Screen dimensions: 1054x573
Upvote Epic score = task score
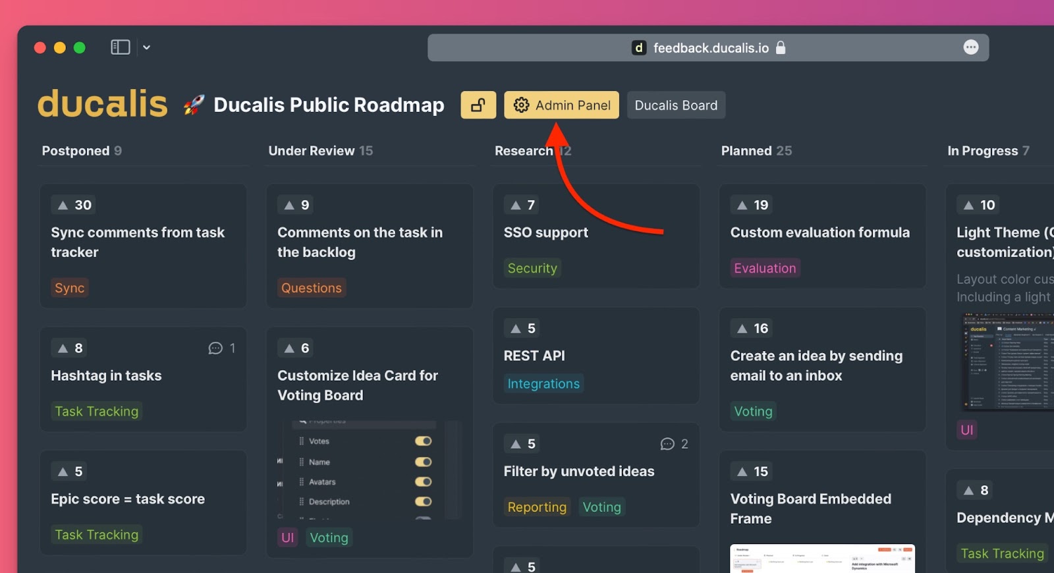coord(69,472)
